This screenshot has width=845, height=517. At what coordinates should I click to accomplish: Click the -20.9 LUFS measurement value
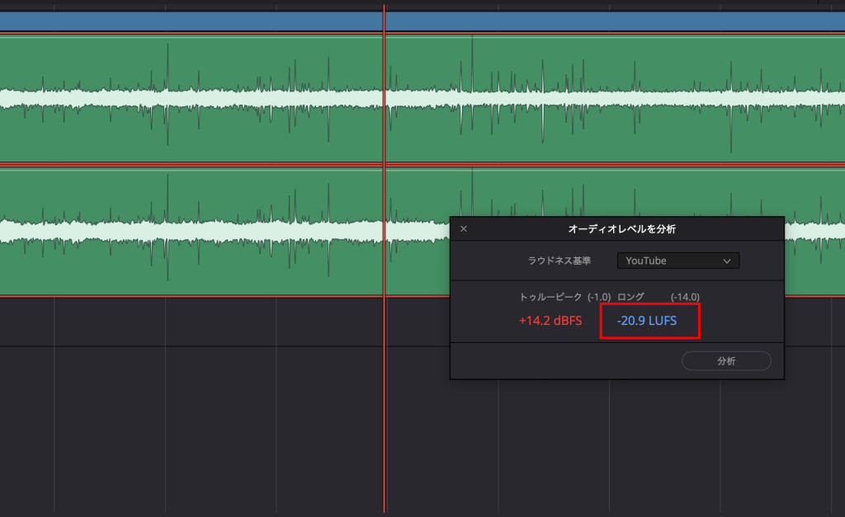tap(649, 321)
